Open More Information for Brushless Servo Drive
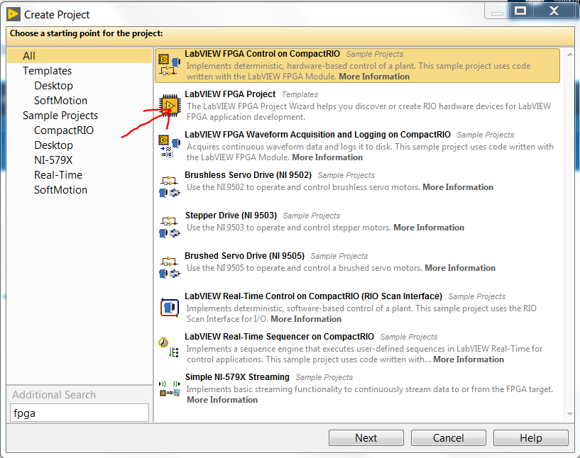 click(x=458, y=187)
